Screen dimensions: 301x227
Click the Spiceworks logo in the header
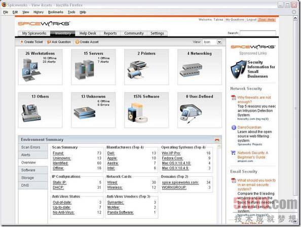[44, 23]
